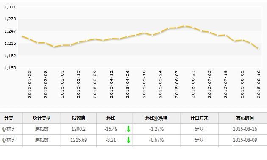Image resolution: width=267 pixels, height=160 pixels.
Task: Click the 发布时间 column header
Action: (245, 118)
